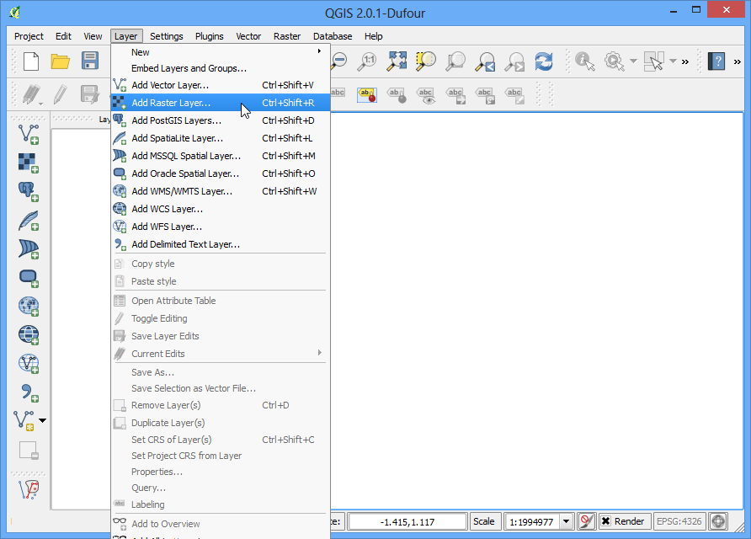Click the coordinate field showing -1.415,1.117
The image size is (751, 539).
407,522
